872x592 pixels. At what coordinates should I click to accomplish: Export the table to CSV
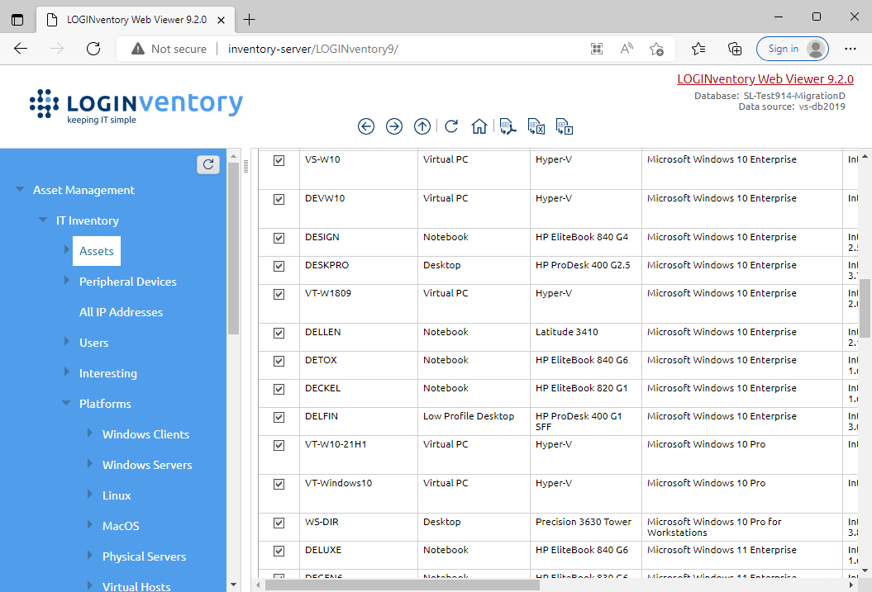coord(565,126)
